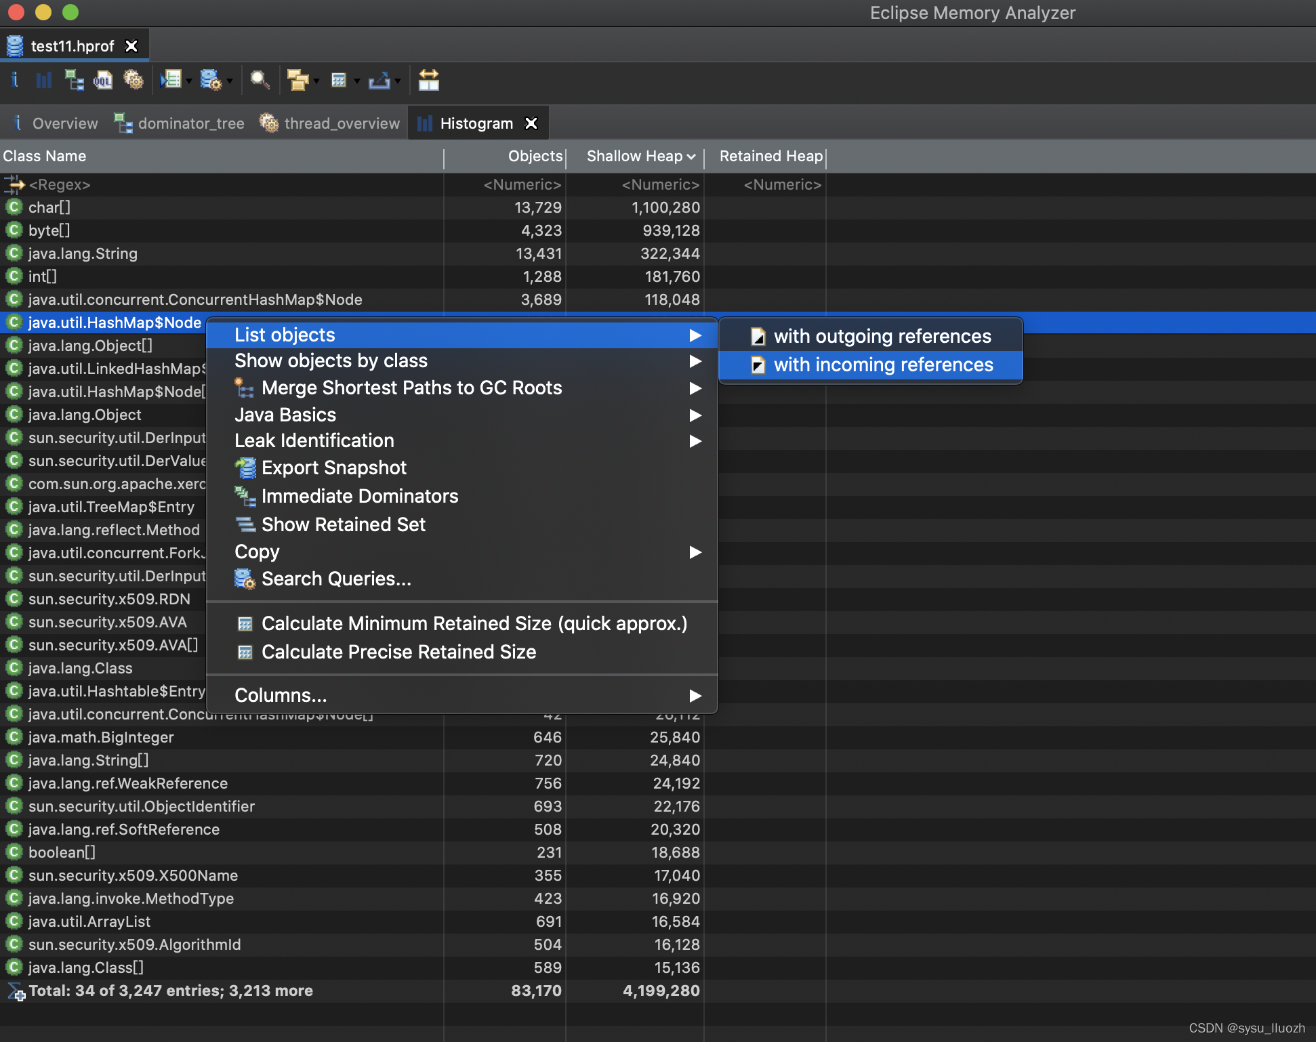Choose List objects in context menu
Viewport: 1316px width, 1042px height.
coord(461,335)
